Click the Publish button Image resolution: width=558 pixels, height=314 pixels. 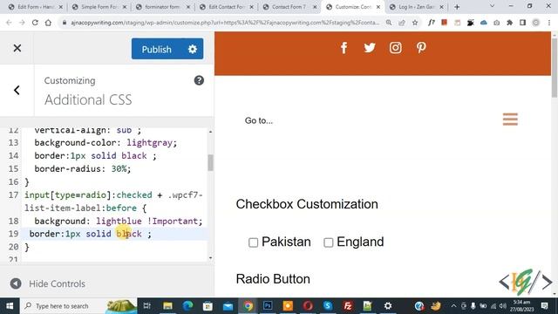157,49
